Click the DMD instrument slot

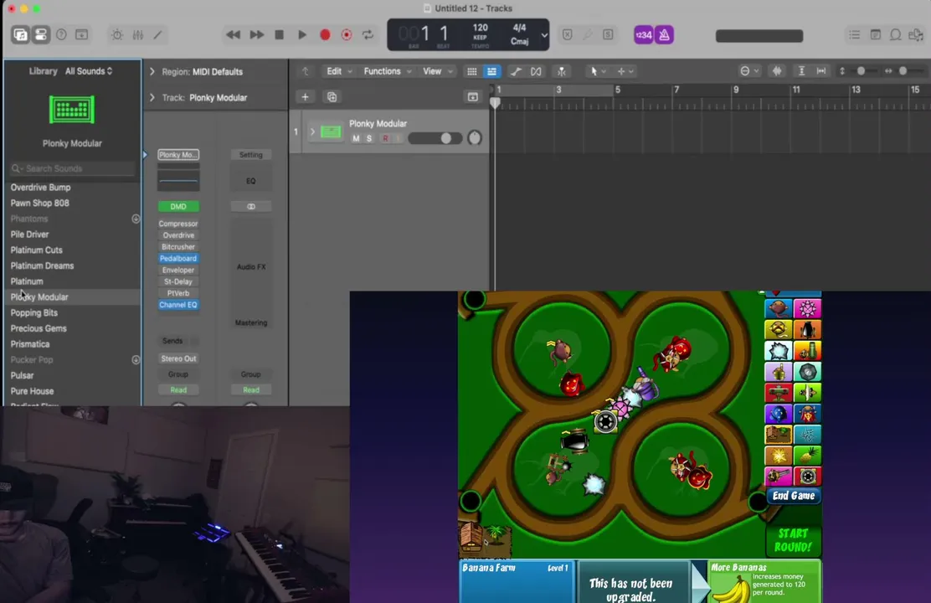pos(178,207)
